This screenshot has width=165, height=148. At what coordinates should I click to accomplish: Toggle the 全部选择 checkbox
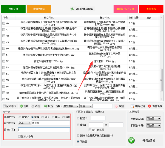point(4,106)
